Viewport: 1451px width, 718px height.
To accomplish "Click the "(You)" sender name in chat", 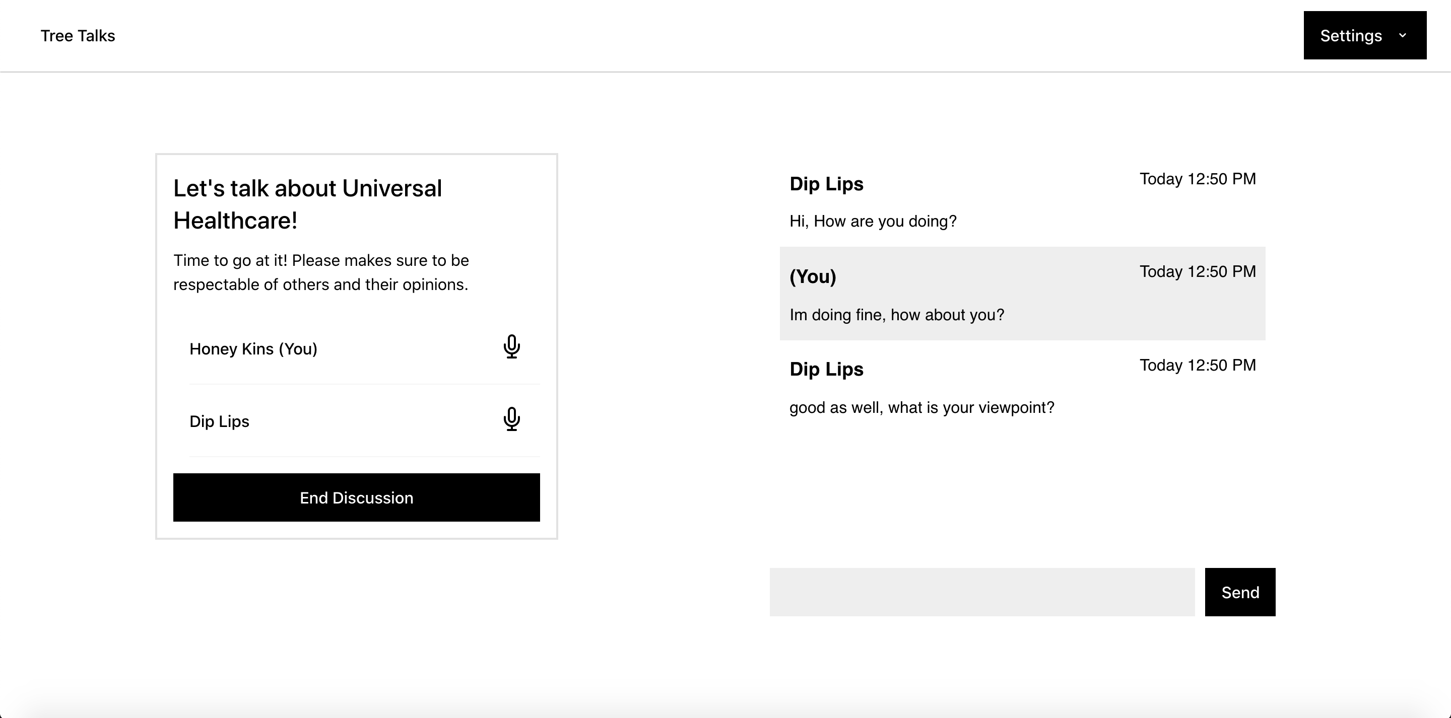I will coord(812,276).
